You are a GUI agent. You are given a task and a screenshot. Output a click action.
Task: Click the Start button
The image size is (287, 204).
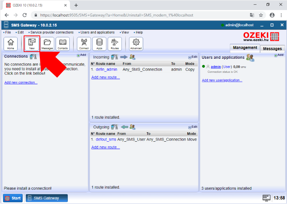coord(13,198)
